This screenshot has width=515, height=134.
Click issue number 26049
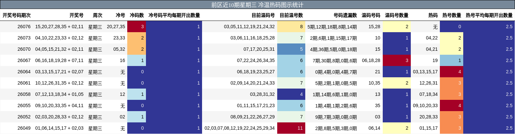point(24,128)
